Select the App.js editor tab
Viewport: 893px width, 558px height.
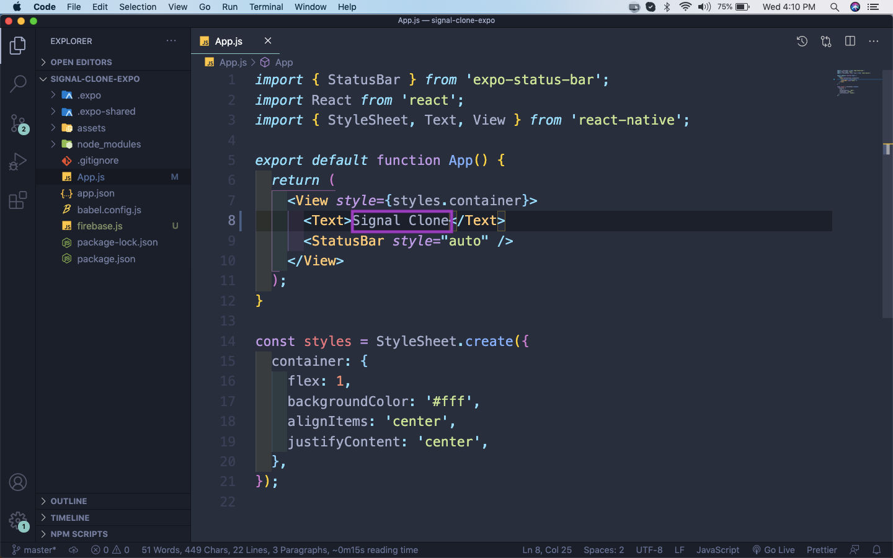pyautogui.click(x=235, y=41)
